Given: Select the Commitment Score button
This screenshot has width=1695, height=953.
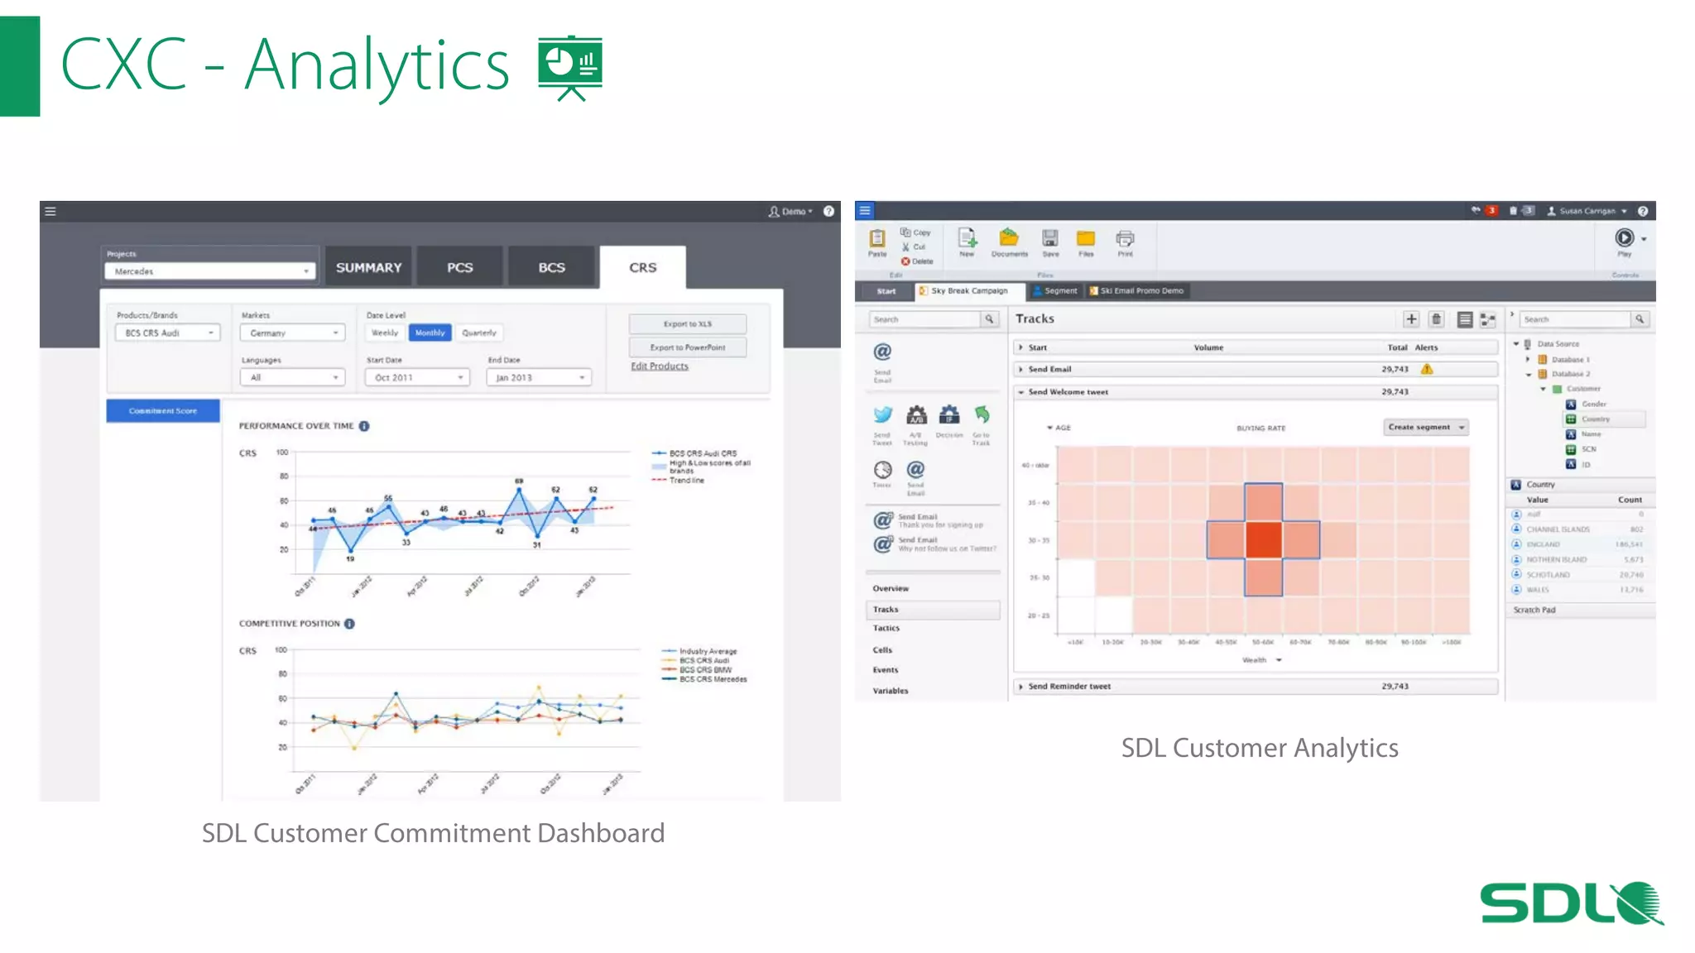Looking at the screenshot, I should [163, 411].
